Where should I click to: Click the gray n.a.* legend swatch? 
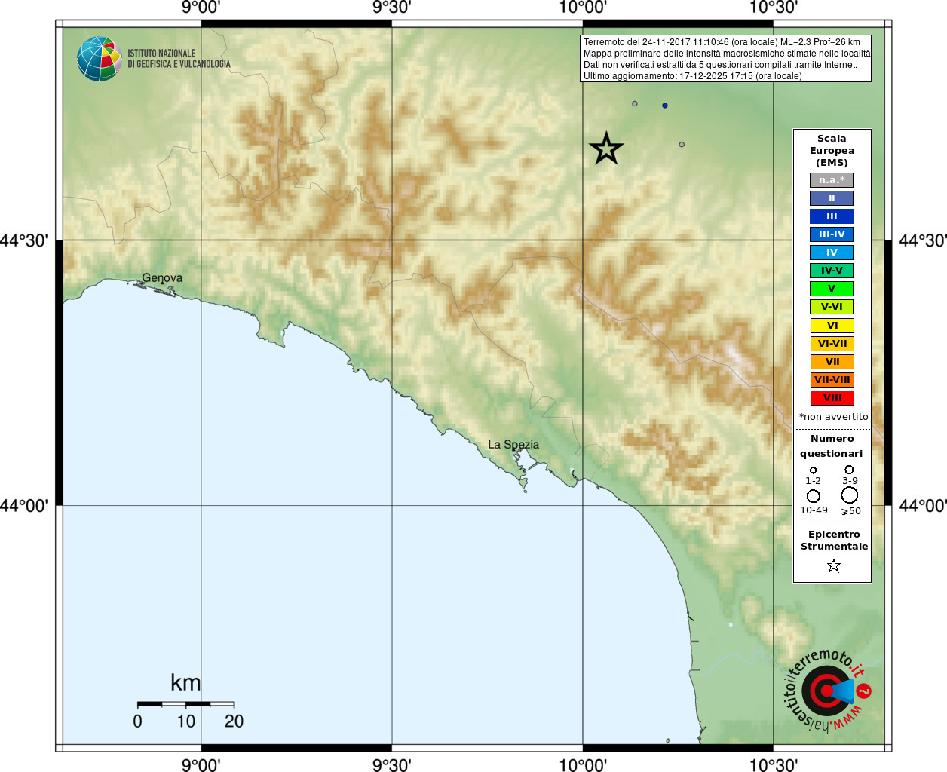click(x=832, y=180)
